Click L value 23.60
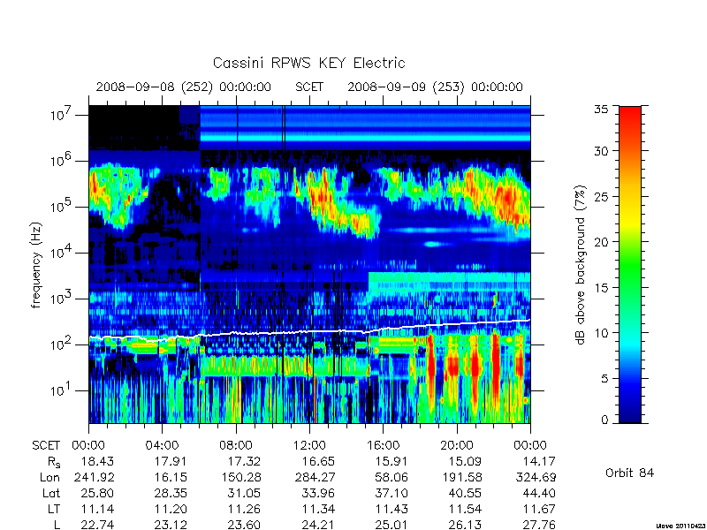The width and height of the screenshot is (707, 530). tap(245, 525)
